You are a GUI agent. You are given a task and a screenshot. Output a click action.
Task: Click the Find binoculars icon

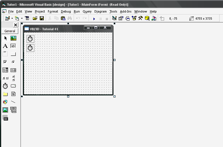click(x=70, y=18)
